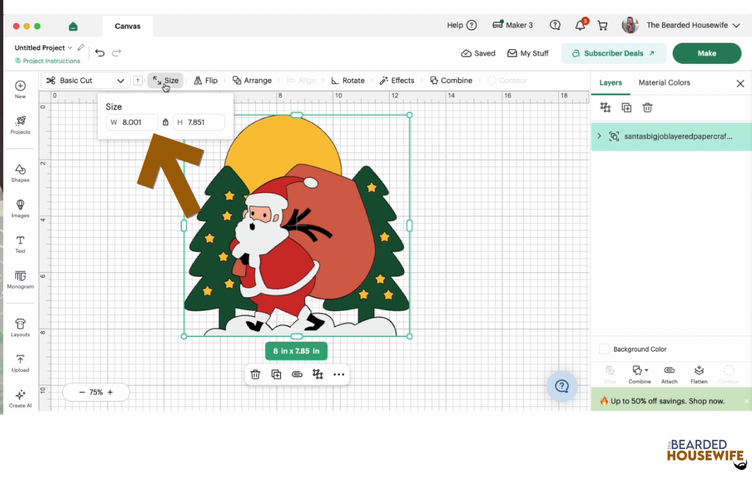752x478 pixels.
Task: Toggle the size aspect ratio lock
Action: 165,122
